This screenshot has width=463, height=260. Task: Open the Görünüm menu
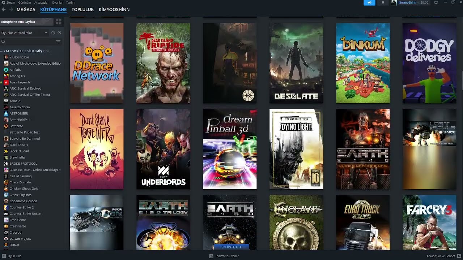(25, 3)
